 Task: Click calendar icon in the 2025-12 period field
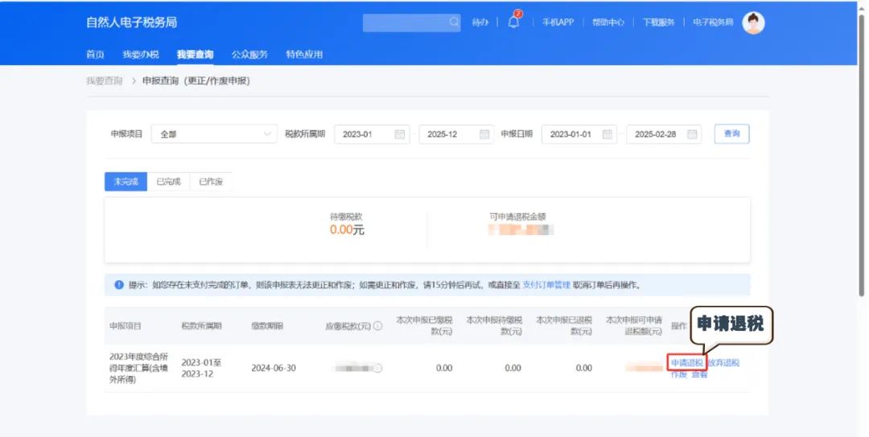tap(484, 134)
